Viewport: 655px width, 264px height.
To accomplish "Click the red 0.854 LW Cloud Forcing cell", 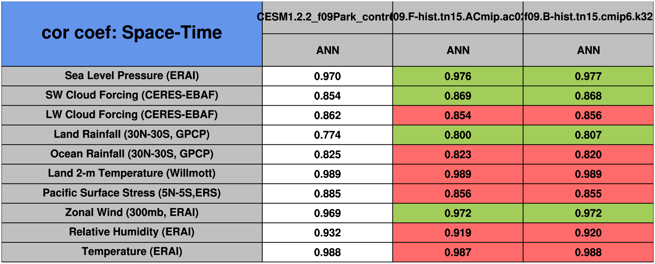I will tap(458, 115).
